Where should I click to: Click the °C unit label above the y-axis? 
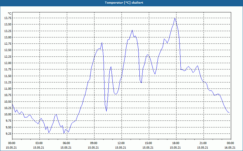coord(10,14)
